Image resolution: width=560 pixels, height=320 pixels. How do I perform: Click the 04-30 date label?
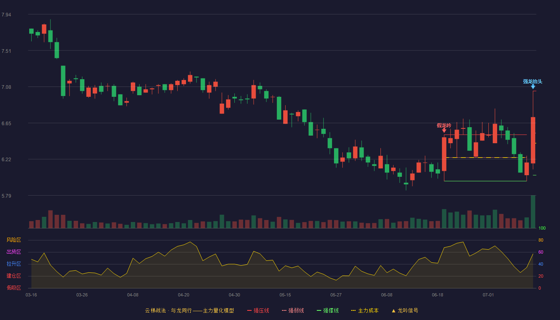coord(234,295)
